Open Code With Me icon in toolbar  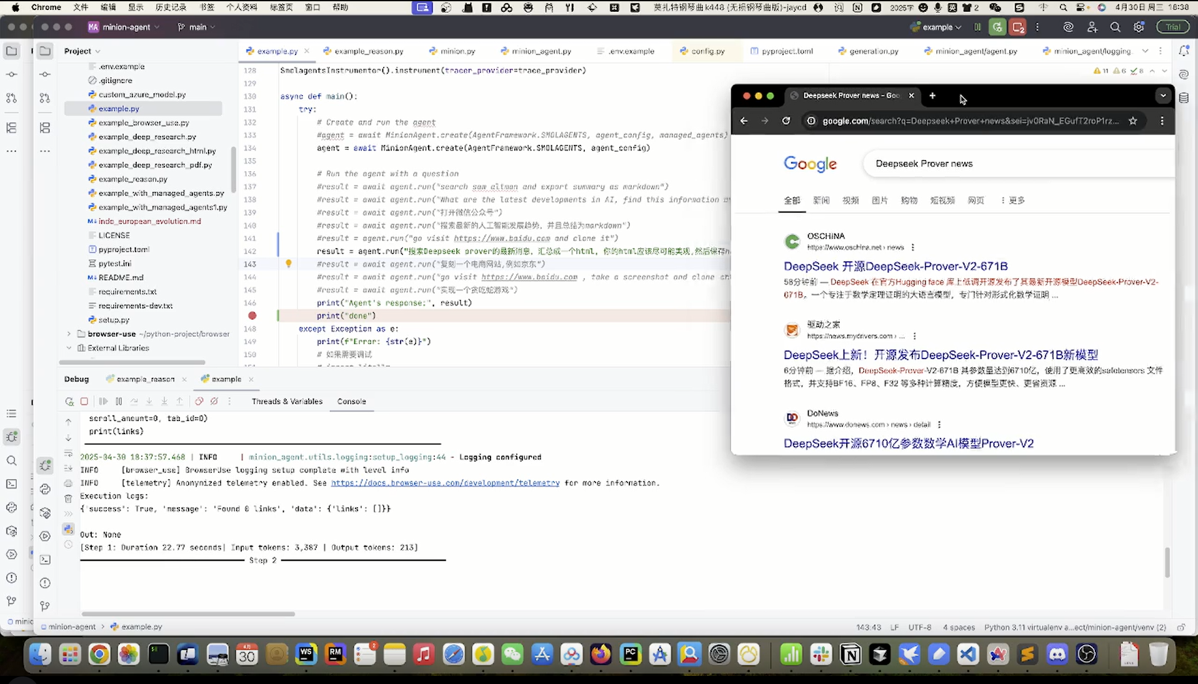point(1092,27)
